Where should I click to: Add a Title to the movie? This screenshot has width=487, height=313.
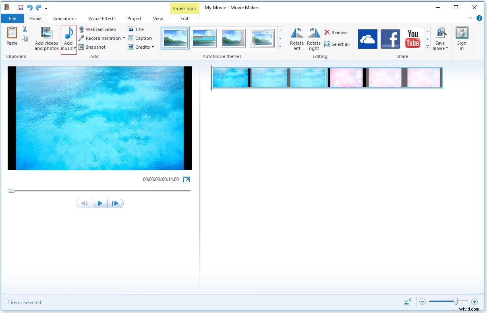[x=138, y=29]
